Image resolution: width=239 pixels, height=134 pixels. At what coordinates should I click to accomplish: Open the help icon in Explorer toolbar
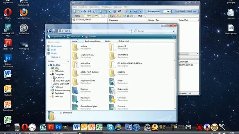point(173,36)
